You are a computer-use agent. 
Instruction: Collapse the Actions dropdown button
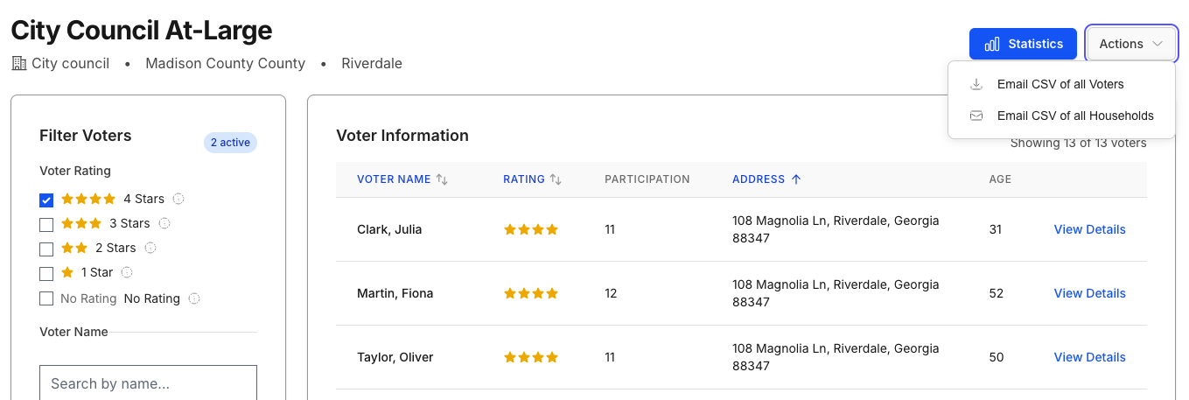pyautogui.click(x=1130, y=44)
